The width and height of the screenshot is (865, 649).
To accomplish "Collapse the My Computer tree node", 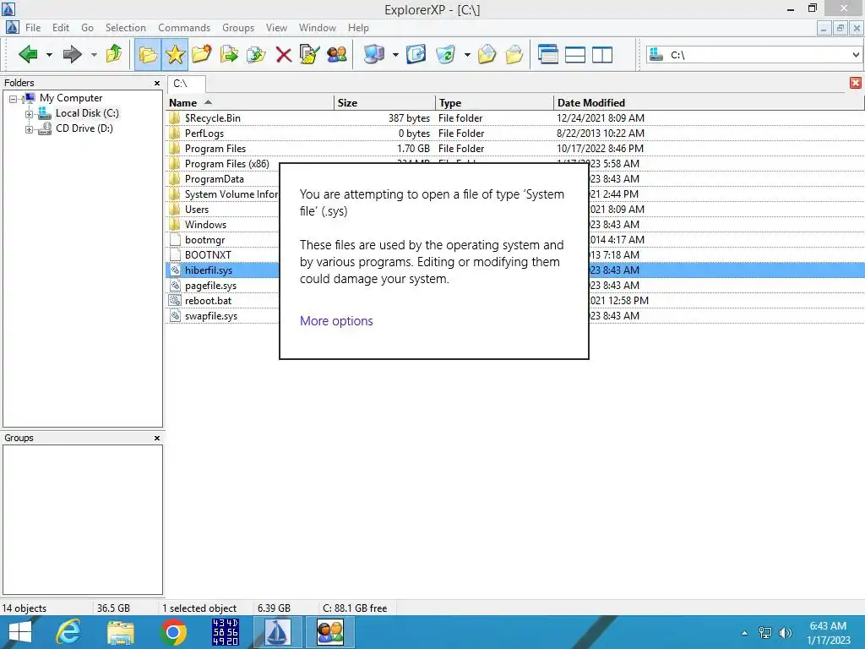I will coord(14,100).
